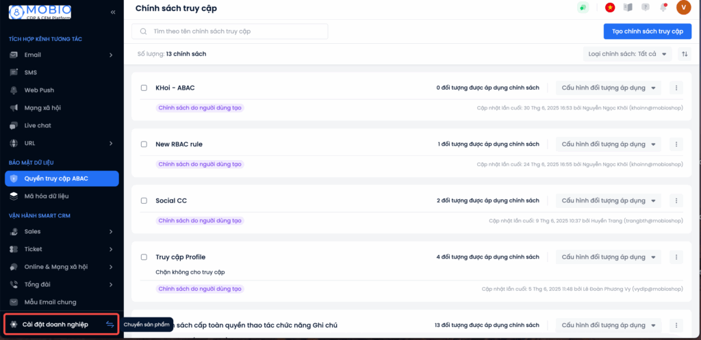The image size is (701, 340).
Task: Click the help question mark icon
Action: pos(645,7)
